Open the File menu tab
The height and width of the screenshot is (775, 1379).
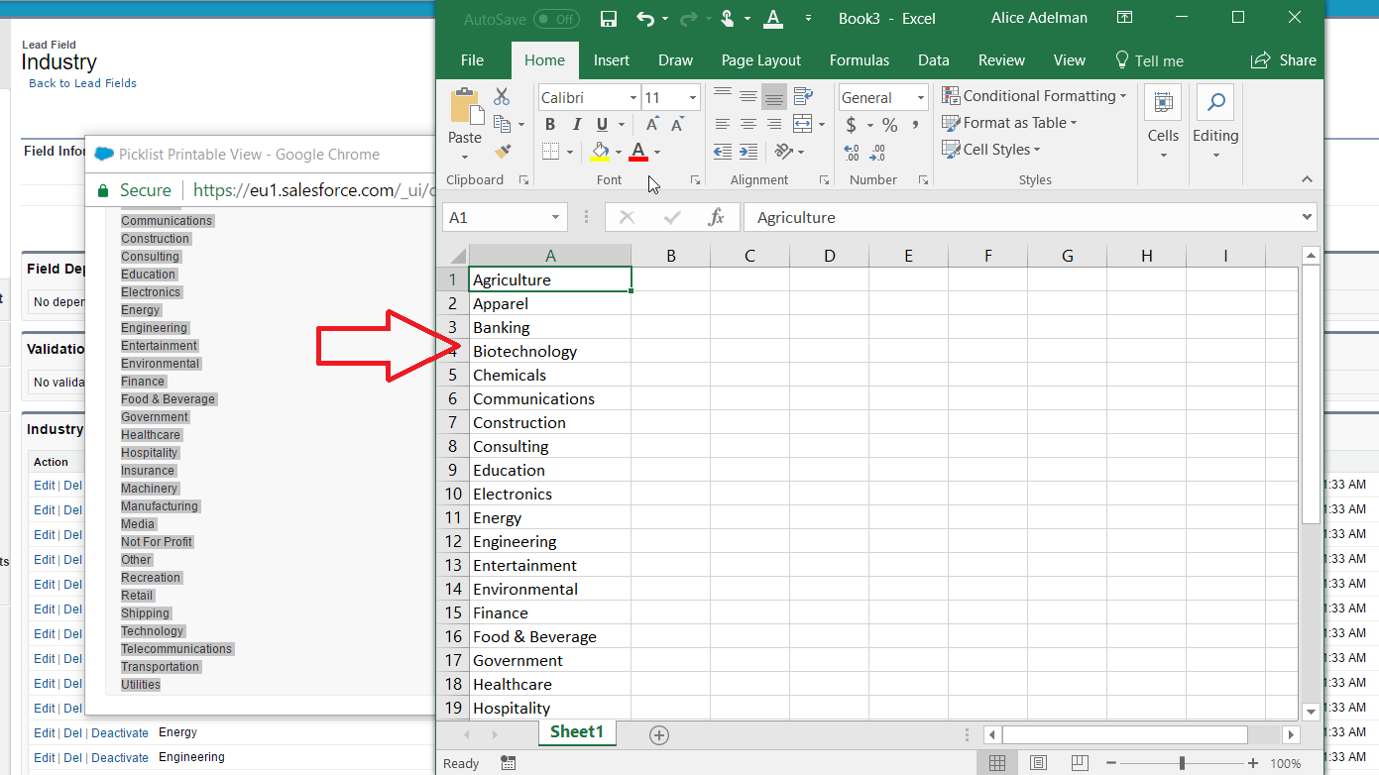[x=473, y=60]
